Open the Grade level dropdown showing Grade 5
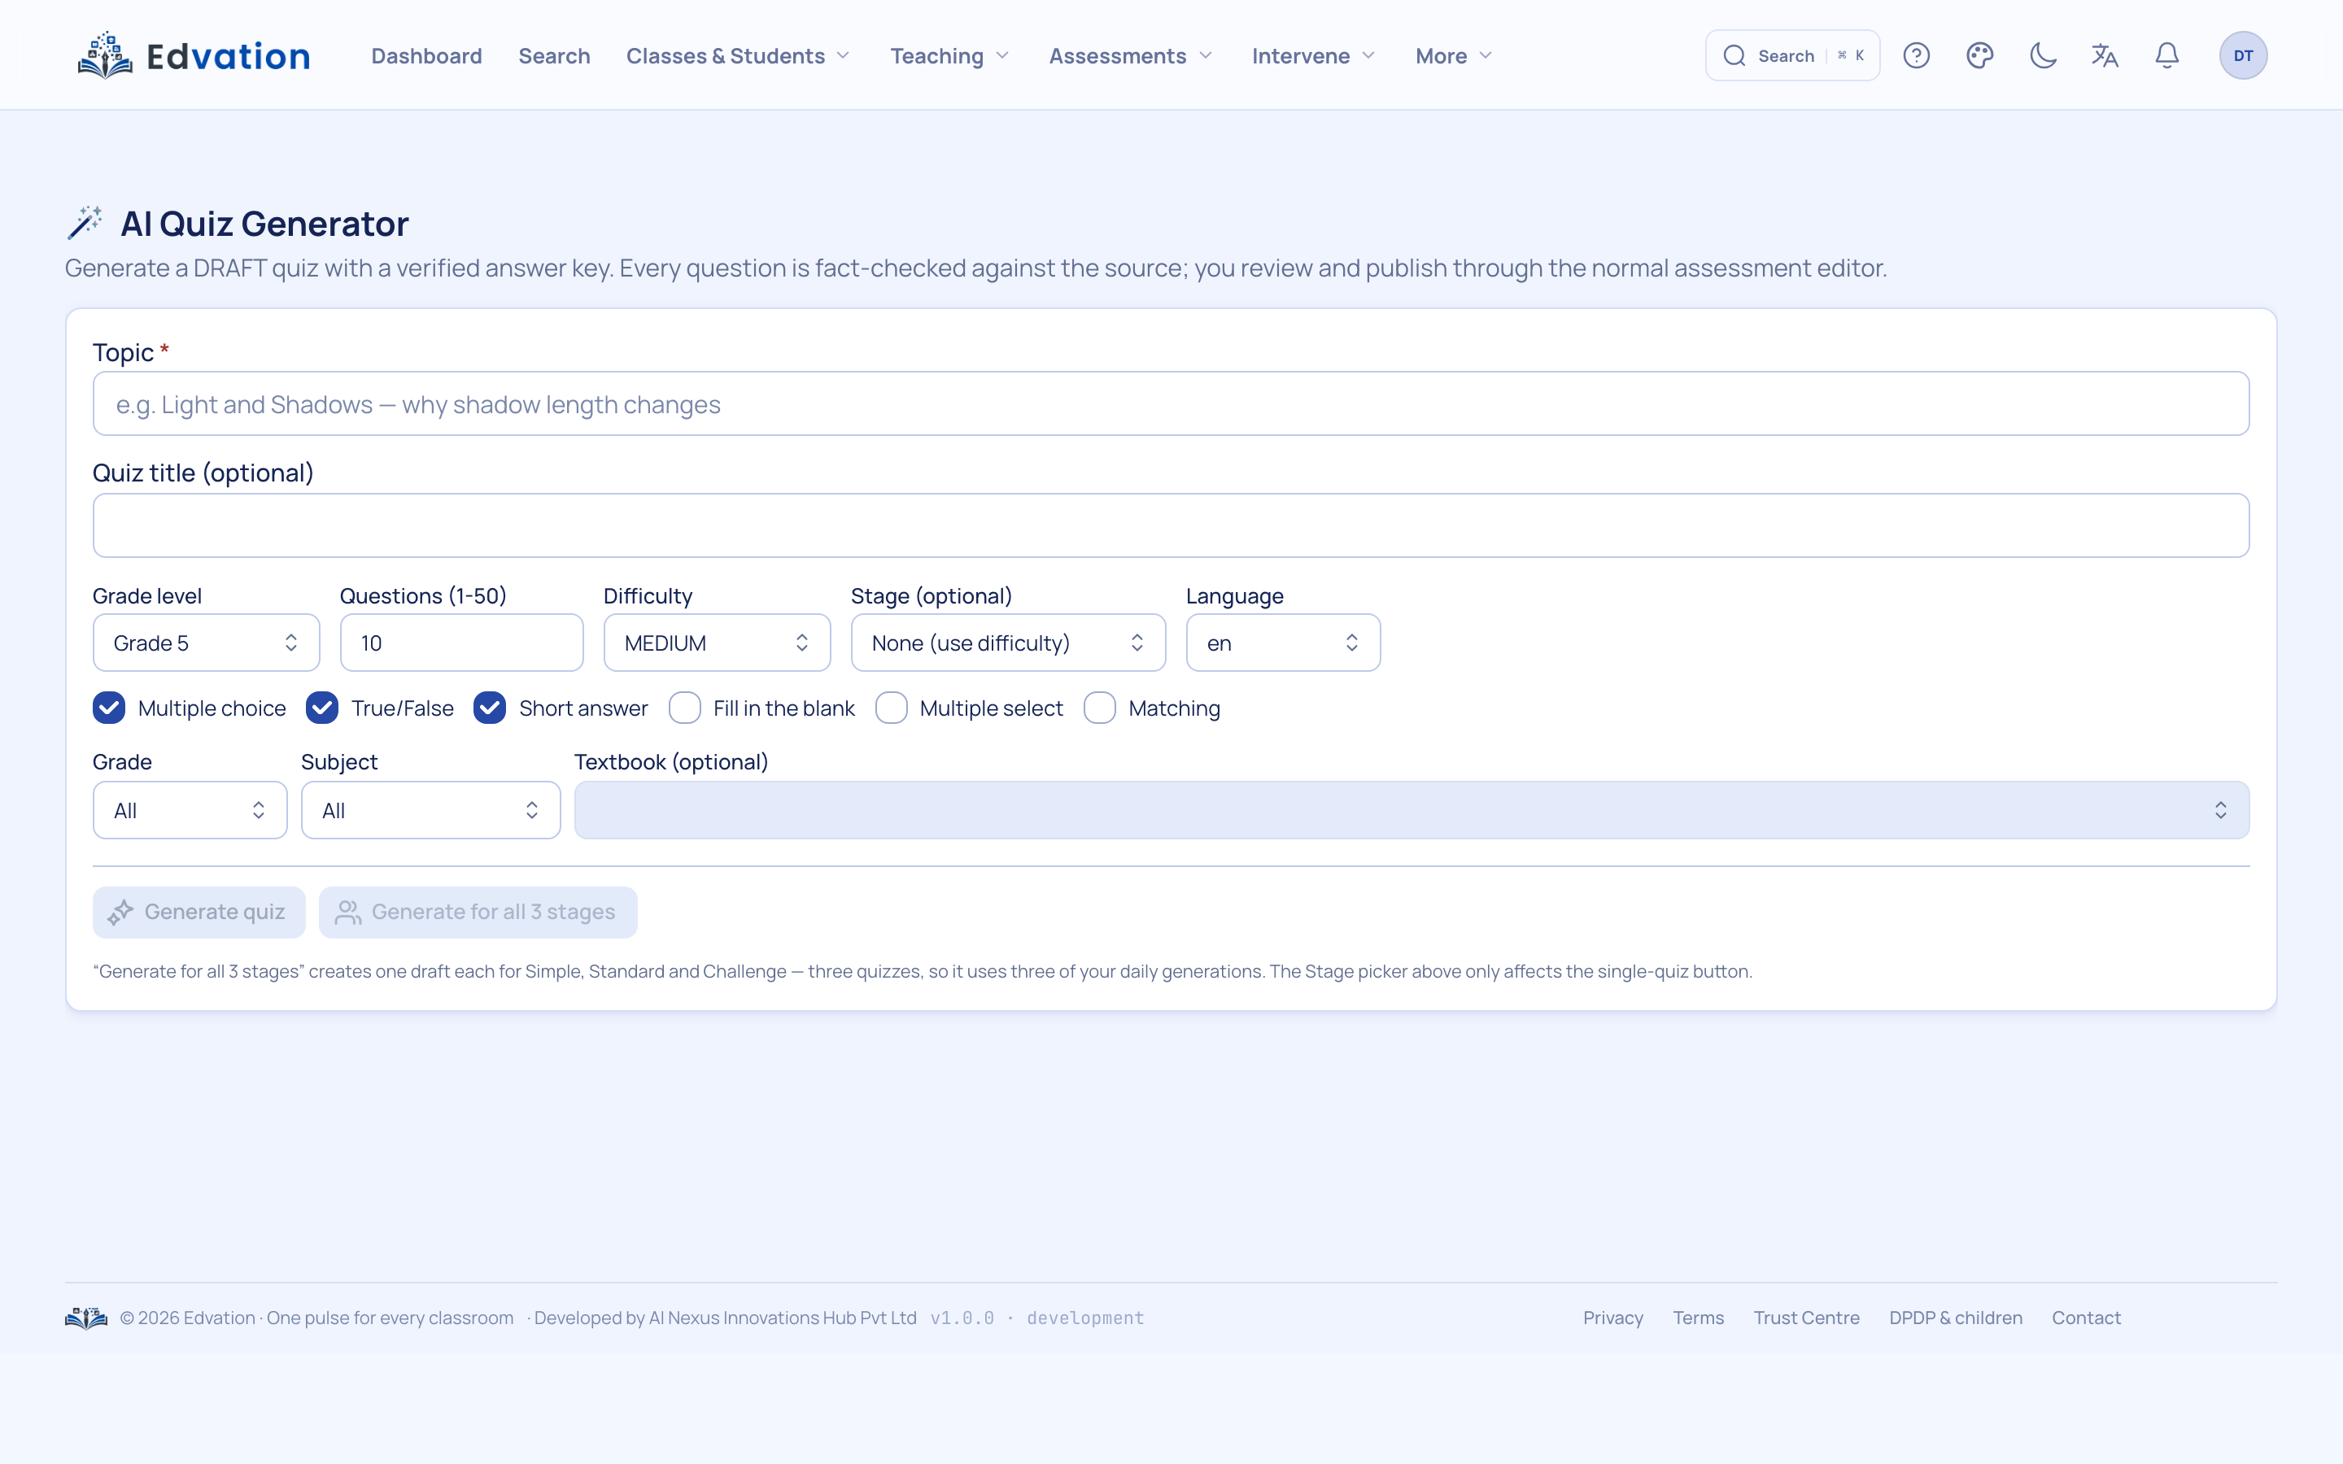The width and height of the screenshot is (2343, 1464). tap(206, 642)
